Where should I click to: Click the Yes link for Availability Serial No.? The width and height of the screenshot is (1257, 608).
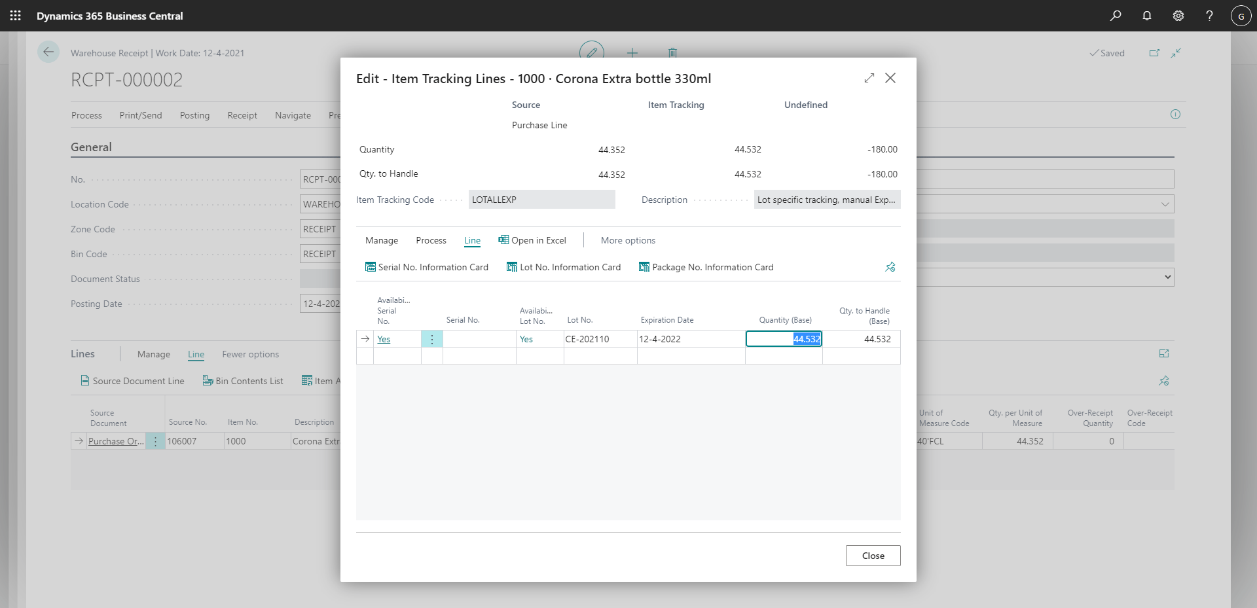pyautogui.click(x=384, y=339)
